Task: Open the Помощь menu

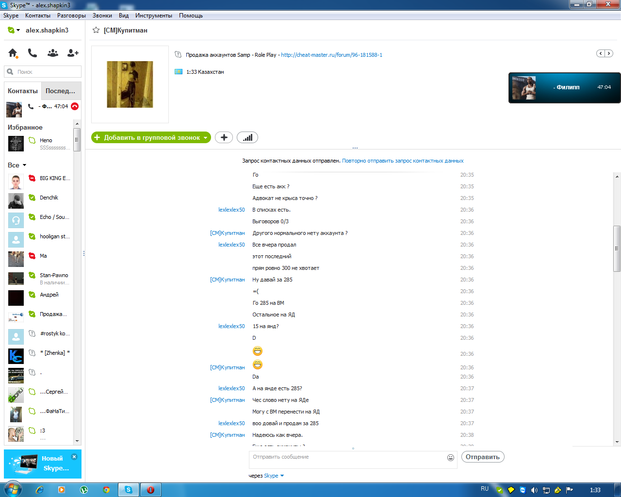Action: click(x=191, y=16)
